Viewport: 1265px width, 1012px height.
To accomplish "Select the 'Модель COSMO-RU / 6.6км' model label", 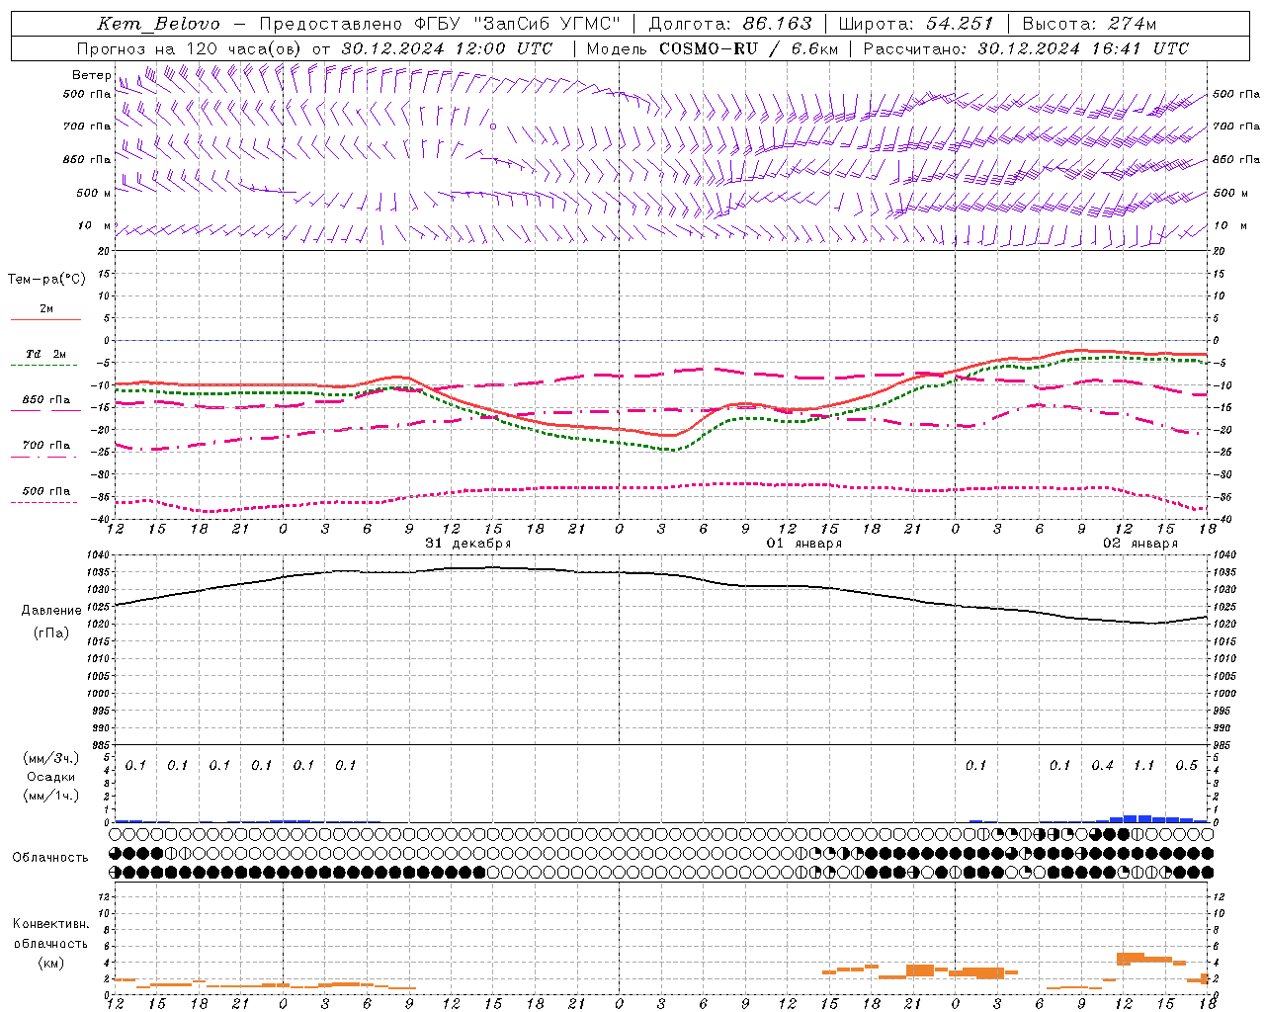I will 712,48.
